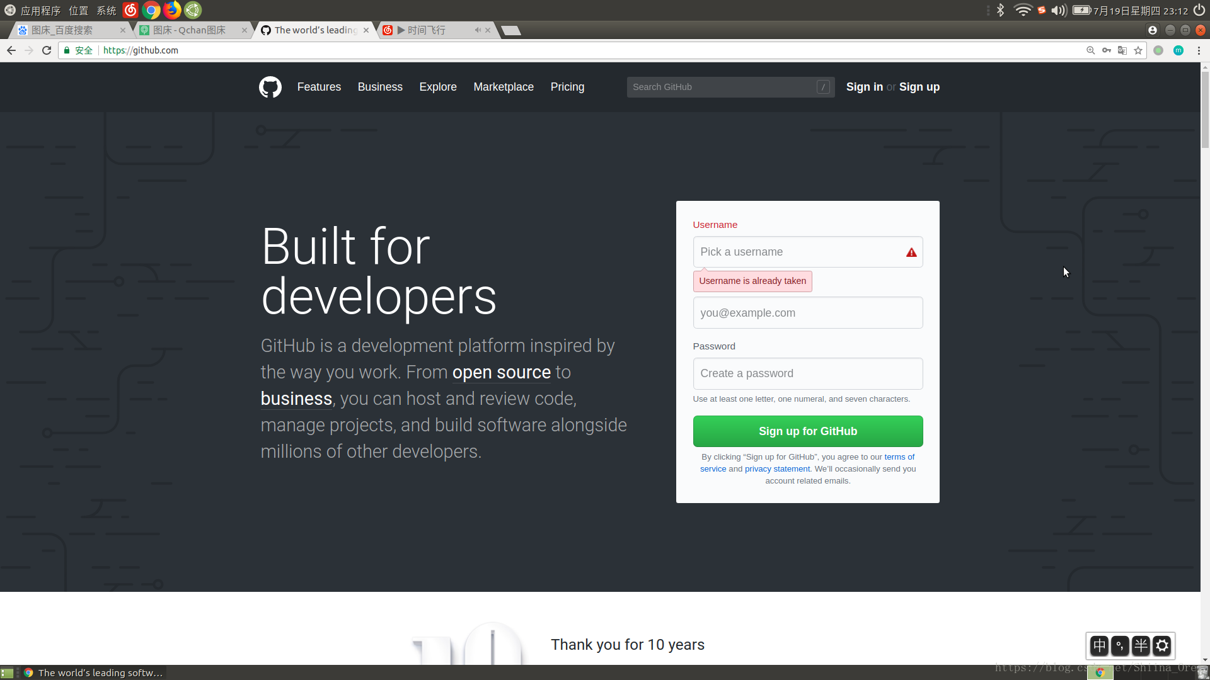Click the Pricing menu item

[568, 86]
